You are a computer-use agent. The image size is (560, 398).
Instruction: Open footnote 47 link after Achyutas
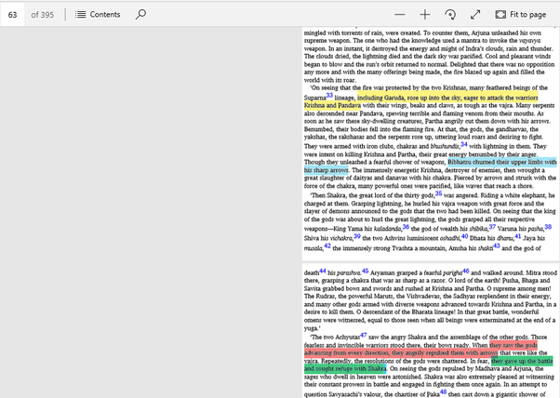[x=363, y=335]
